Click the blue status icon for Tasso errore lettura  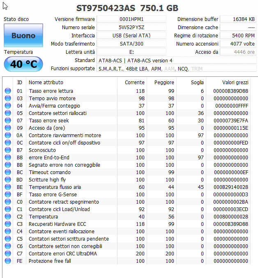pos(8,91)
